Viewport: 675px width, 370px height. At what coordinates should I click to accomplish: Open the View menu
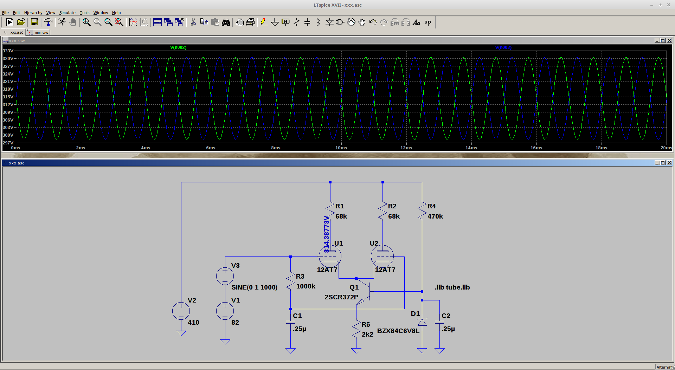pos(51,13)
